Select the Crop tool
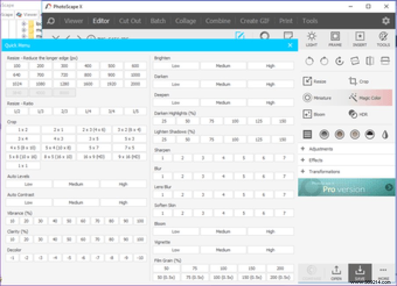 pyautogui.click(x=359, y=81)
